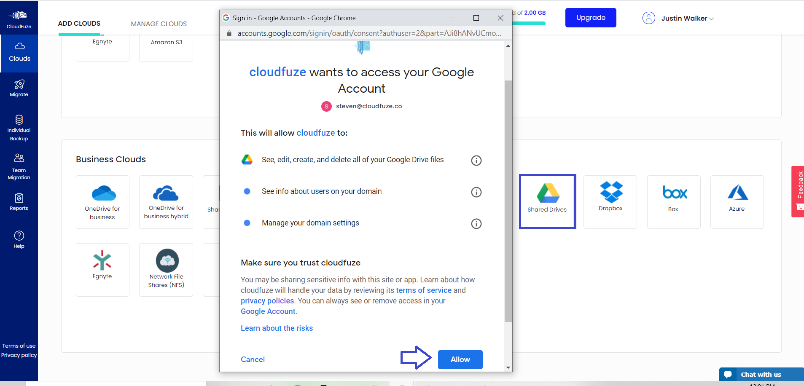Click the Allow button

pyautogui.click(x=460, y=359)
